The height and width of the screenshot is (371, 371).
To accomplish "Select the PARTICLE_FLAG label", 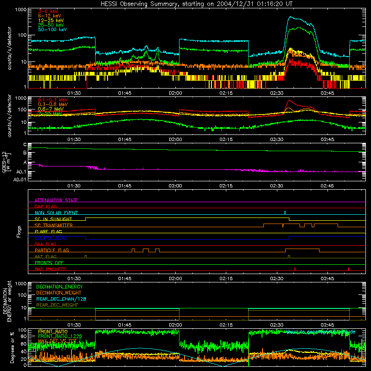I will [x=52, y=250].
